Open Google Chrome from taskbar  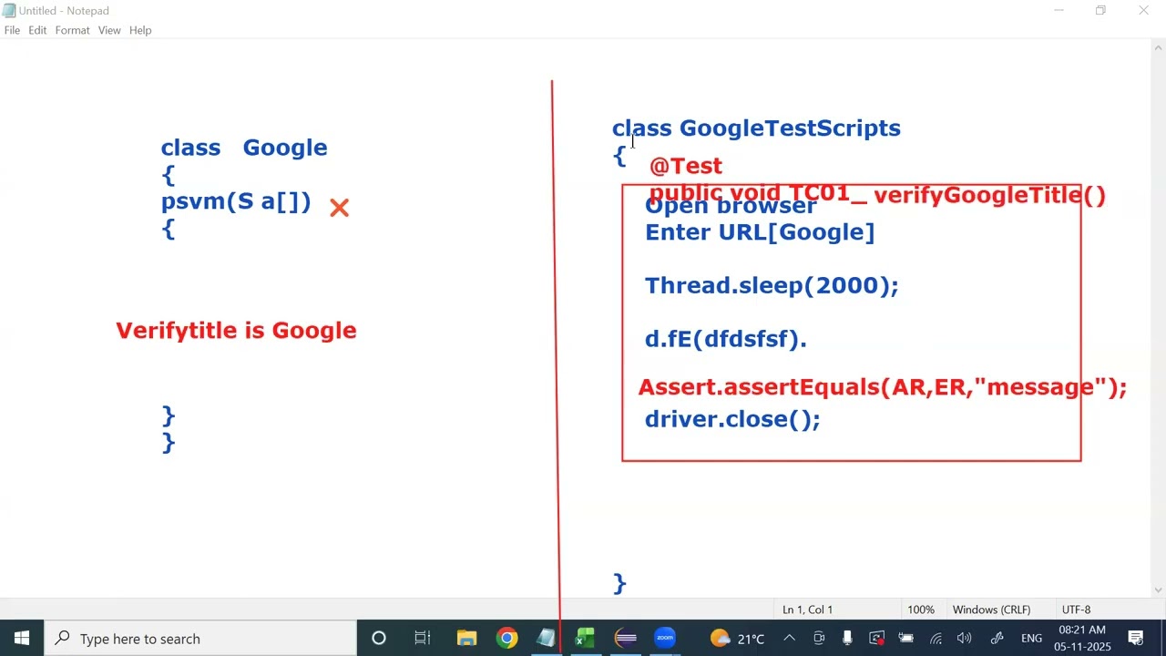(506, 639)
